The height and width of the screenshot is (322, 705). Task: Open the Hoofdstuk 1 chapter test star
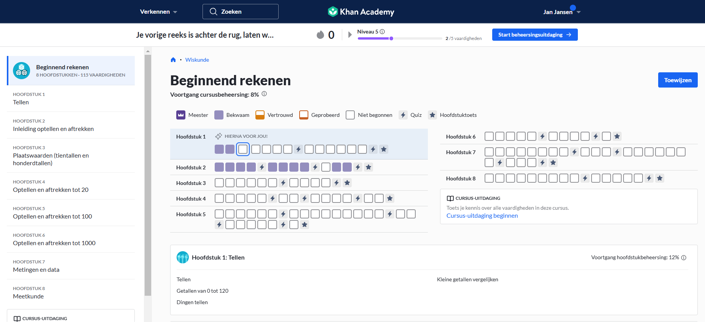coord(384,149)
